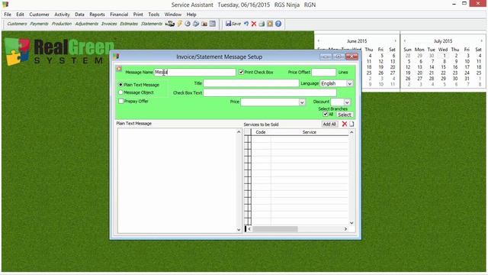Uncheck the All branches checkbox
Image resolution: width=488 pixels, height=275 pixels.
pyautogui.click(x=326, y=115)
